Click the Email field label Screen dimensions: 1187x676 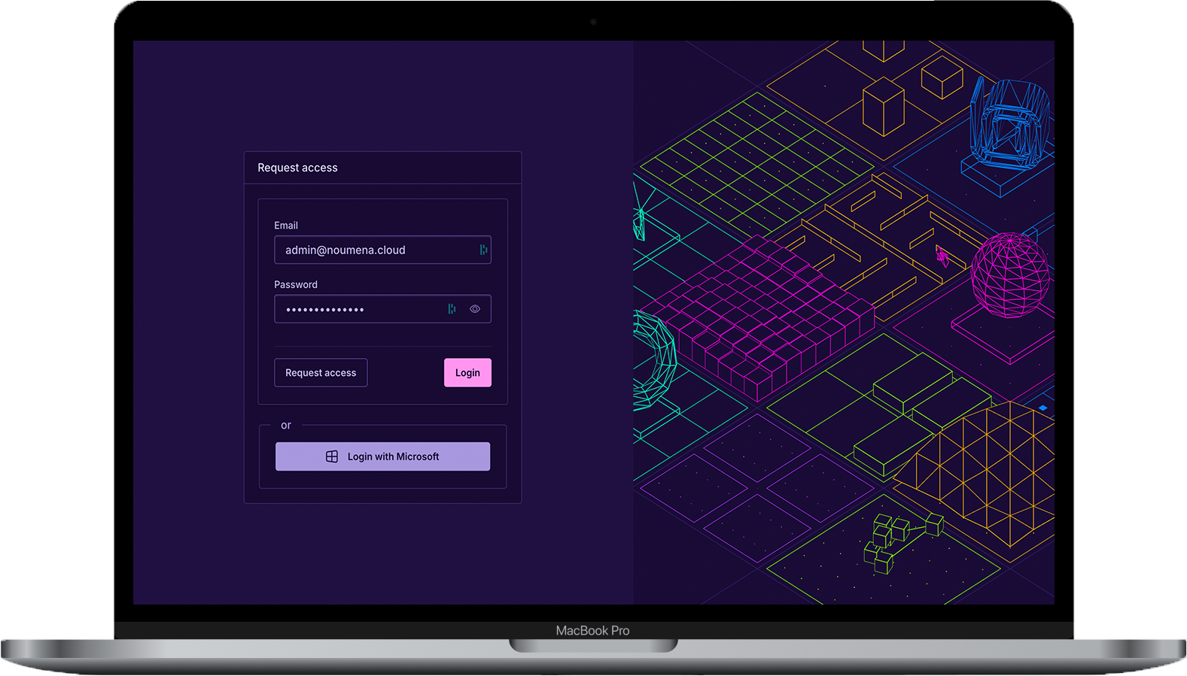(286, 226)
